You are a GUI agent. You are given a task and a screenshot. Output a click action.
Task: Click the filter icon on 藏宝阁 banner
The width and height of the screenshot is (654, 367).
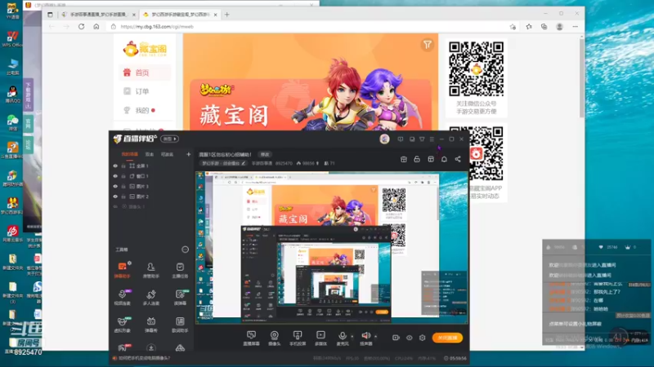[427, 45]
